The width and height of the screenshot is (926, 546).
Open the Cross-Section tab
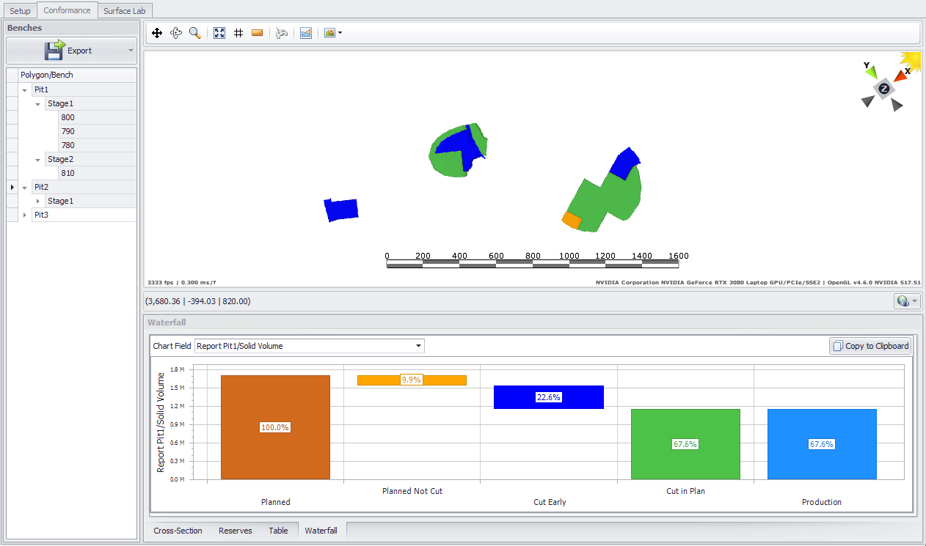[178, 531]
